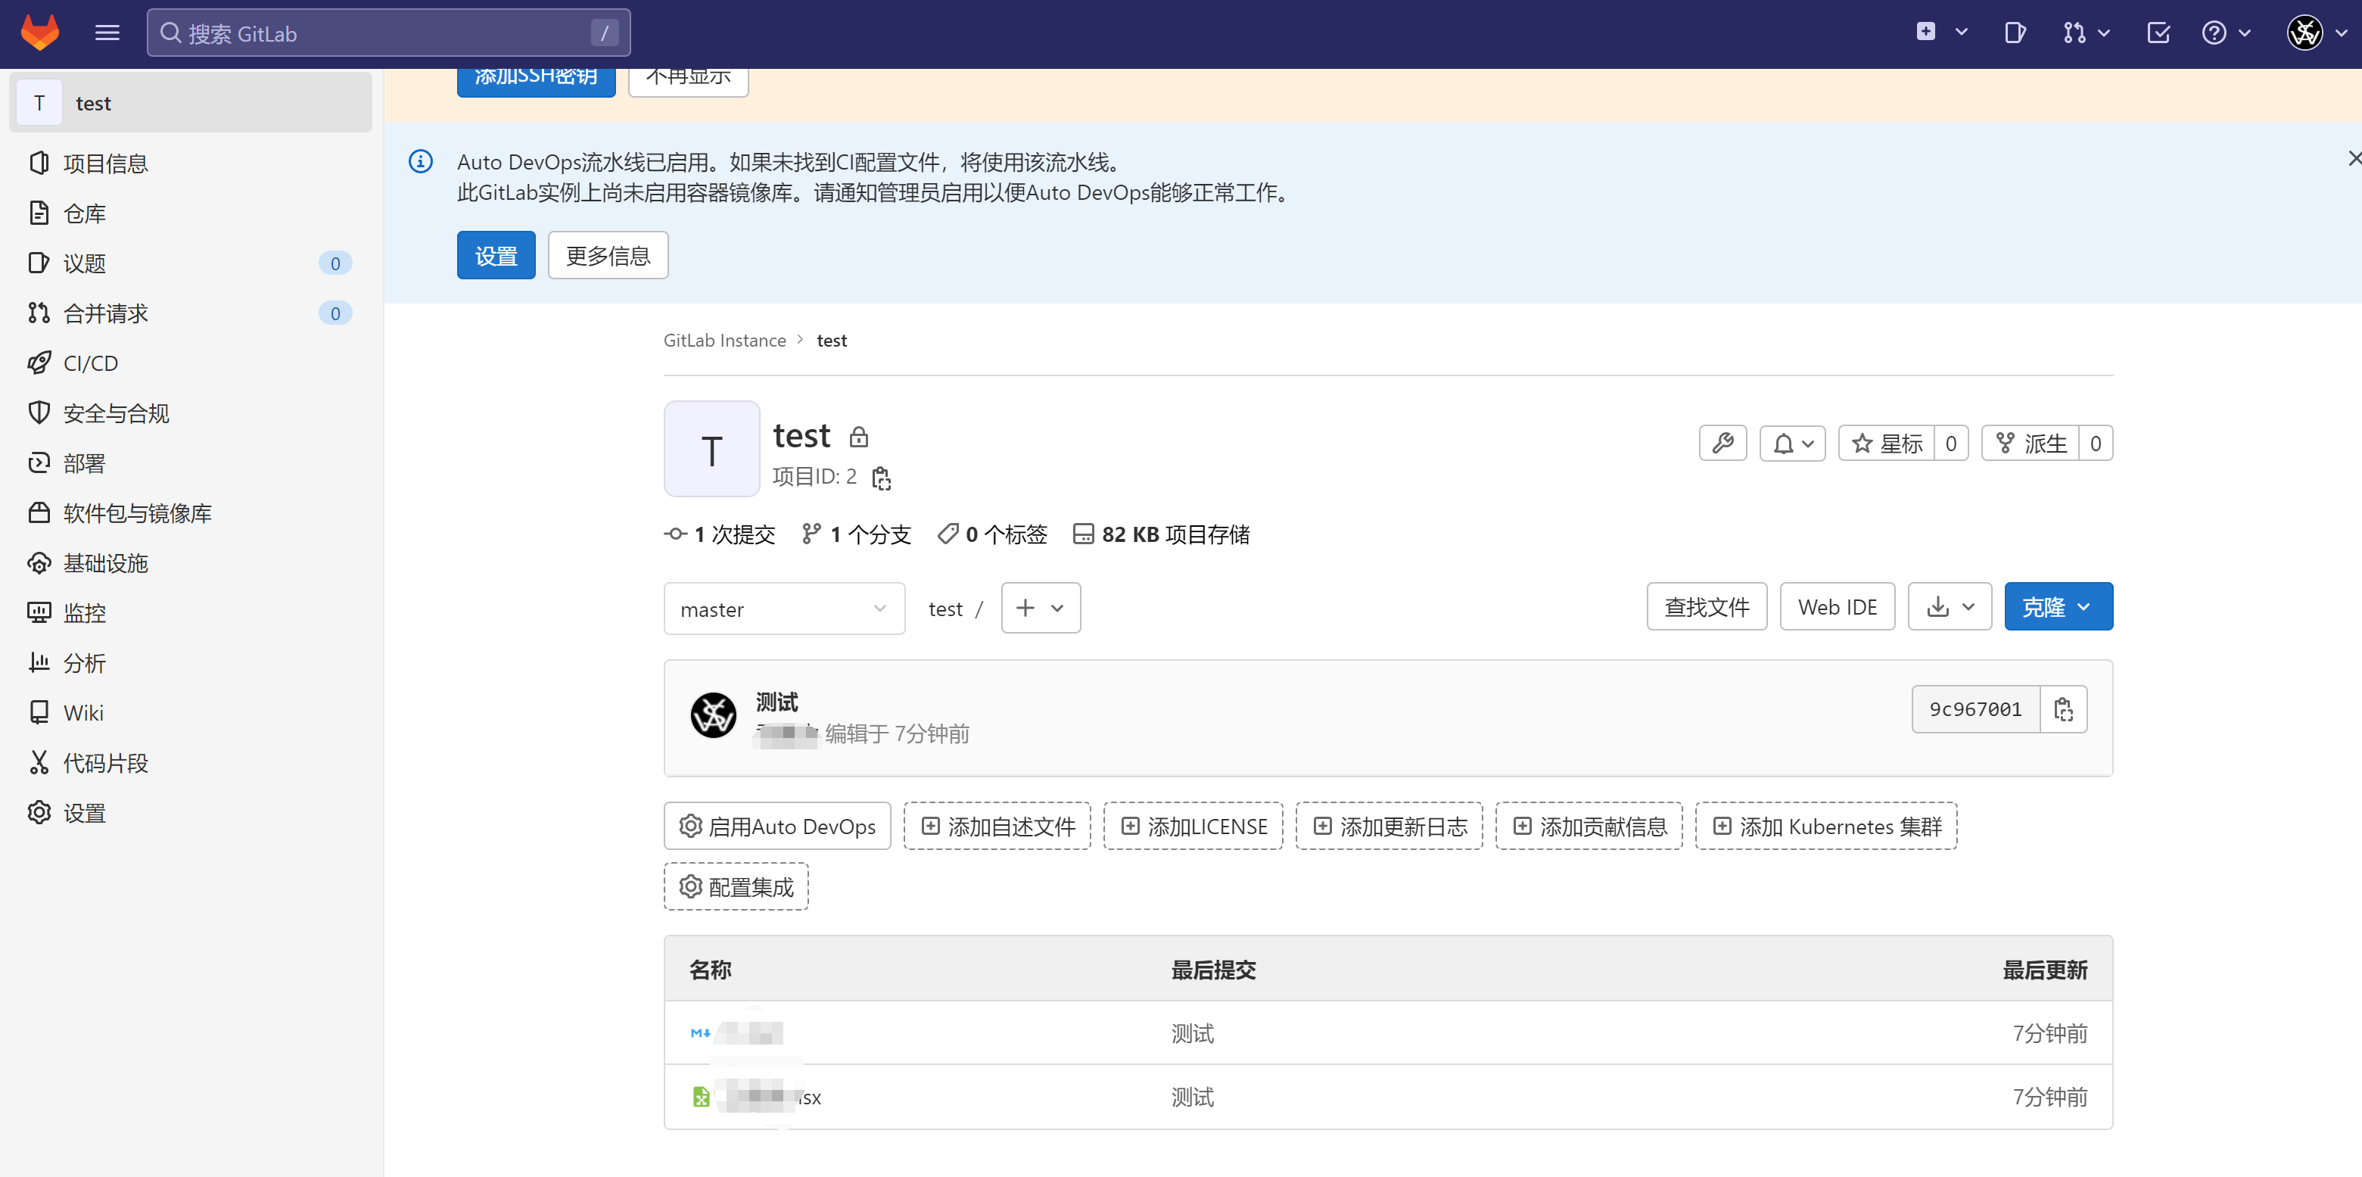
Task: Open merge requests dropdown in top bar
Action: click(x=2086, y=33)
